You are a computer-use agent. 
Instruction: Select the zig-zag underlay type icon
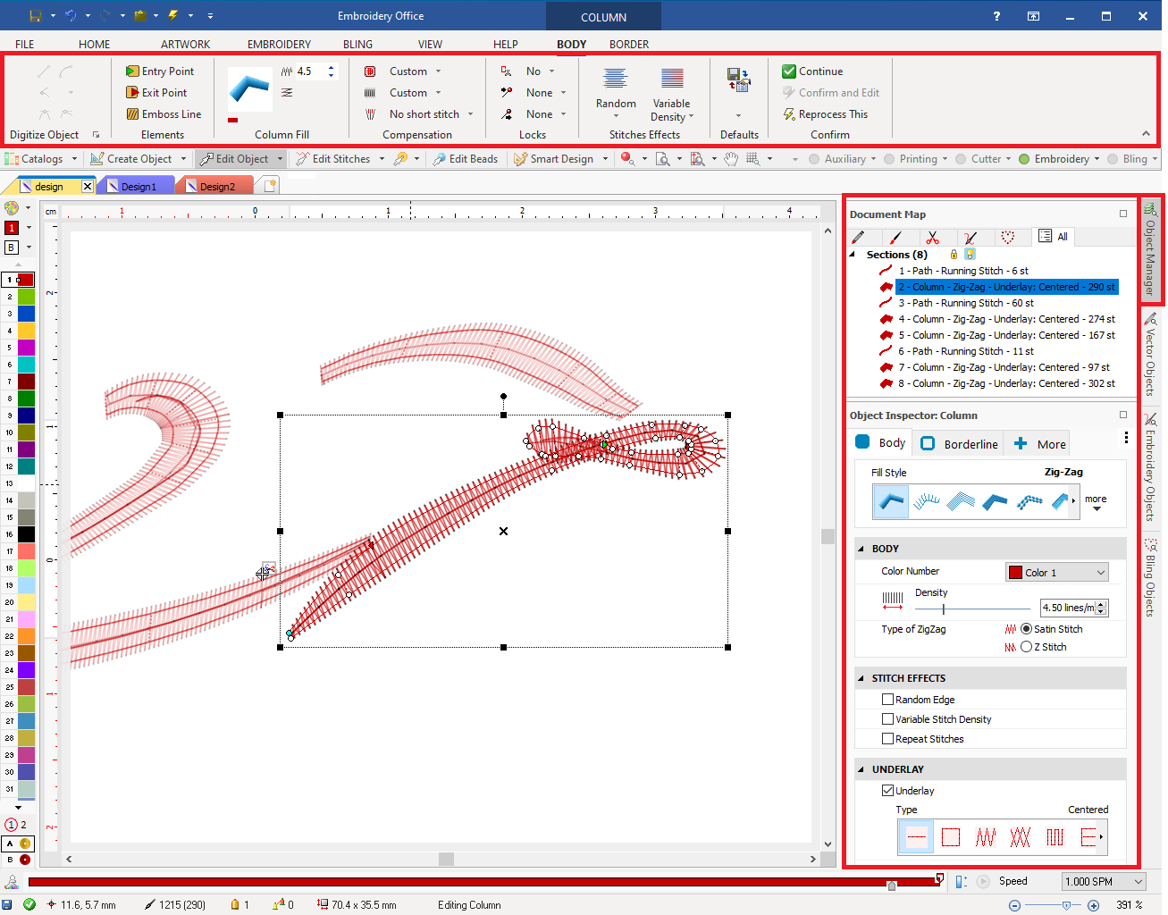coord(986,837)
